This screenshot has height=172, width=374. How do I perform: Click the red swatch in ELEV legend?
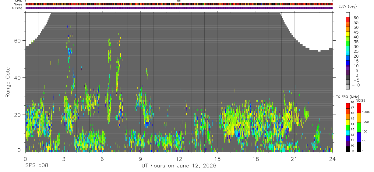pos(348,20)
